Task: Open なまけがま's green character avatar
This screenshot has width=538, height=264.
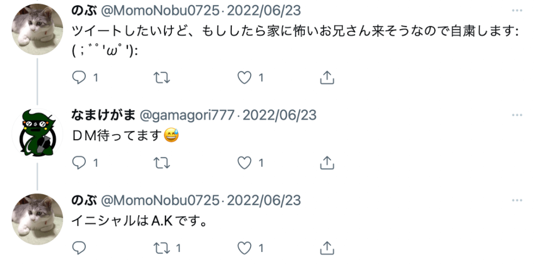Action: 37,134
